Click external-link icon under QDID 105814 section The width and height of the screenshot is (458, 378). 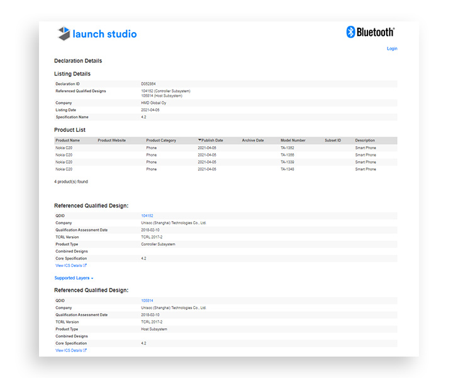coord(85,350)
